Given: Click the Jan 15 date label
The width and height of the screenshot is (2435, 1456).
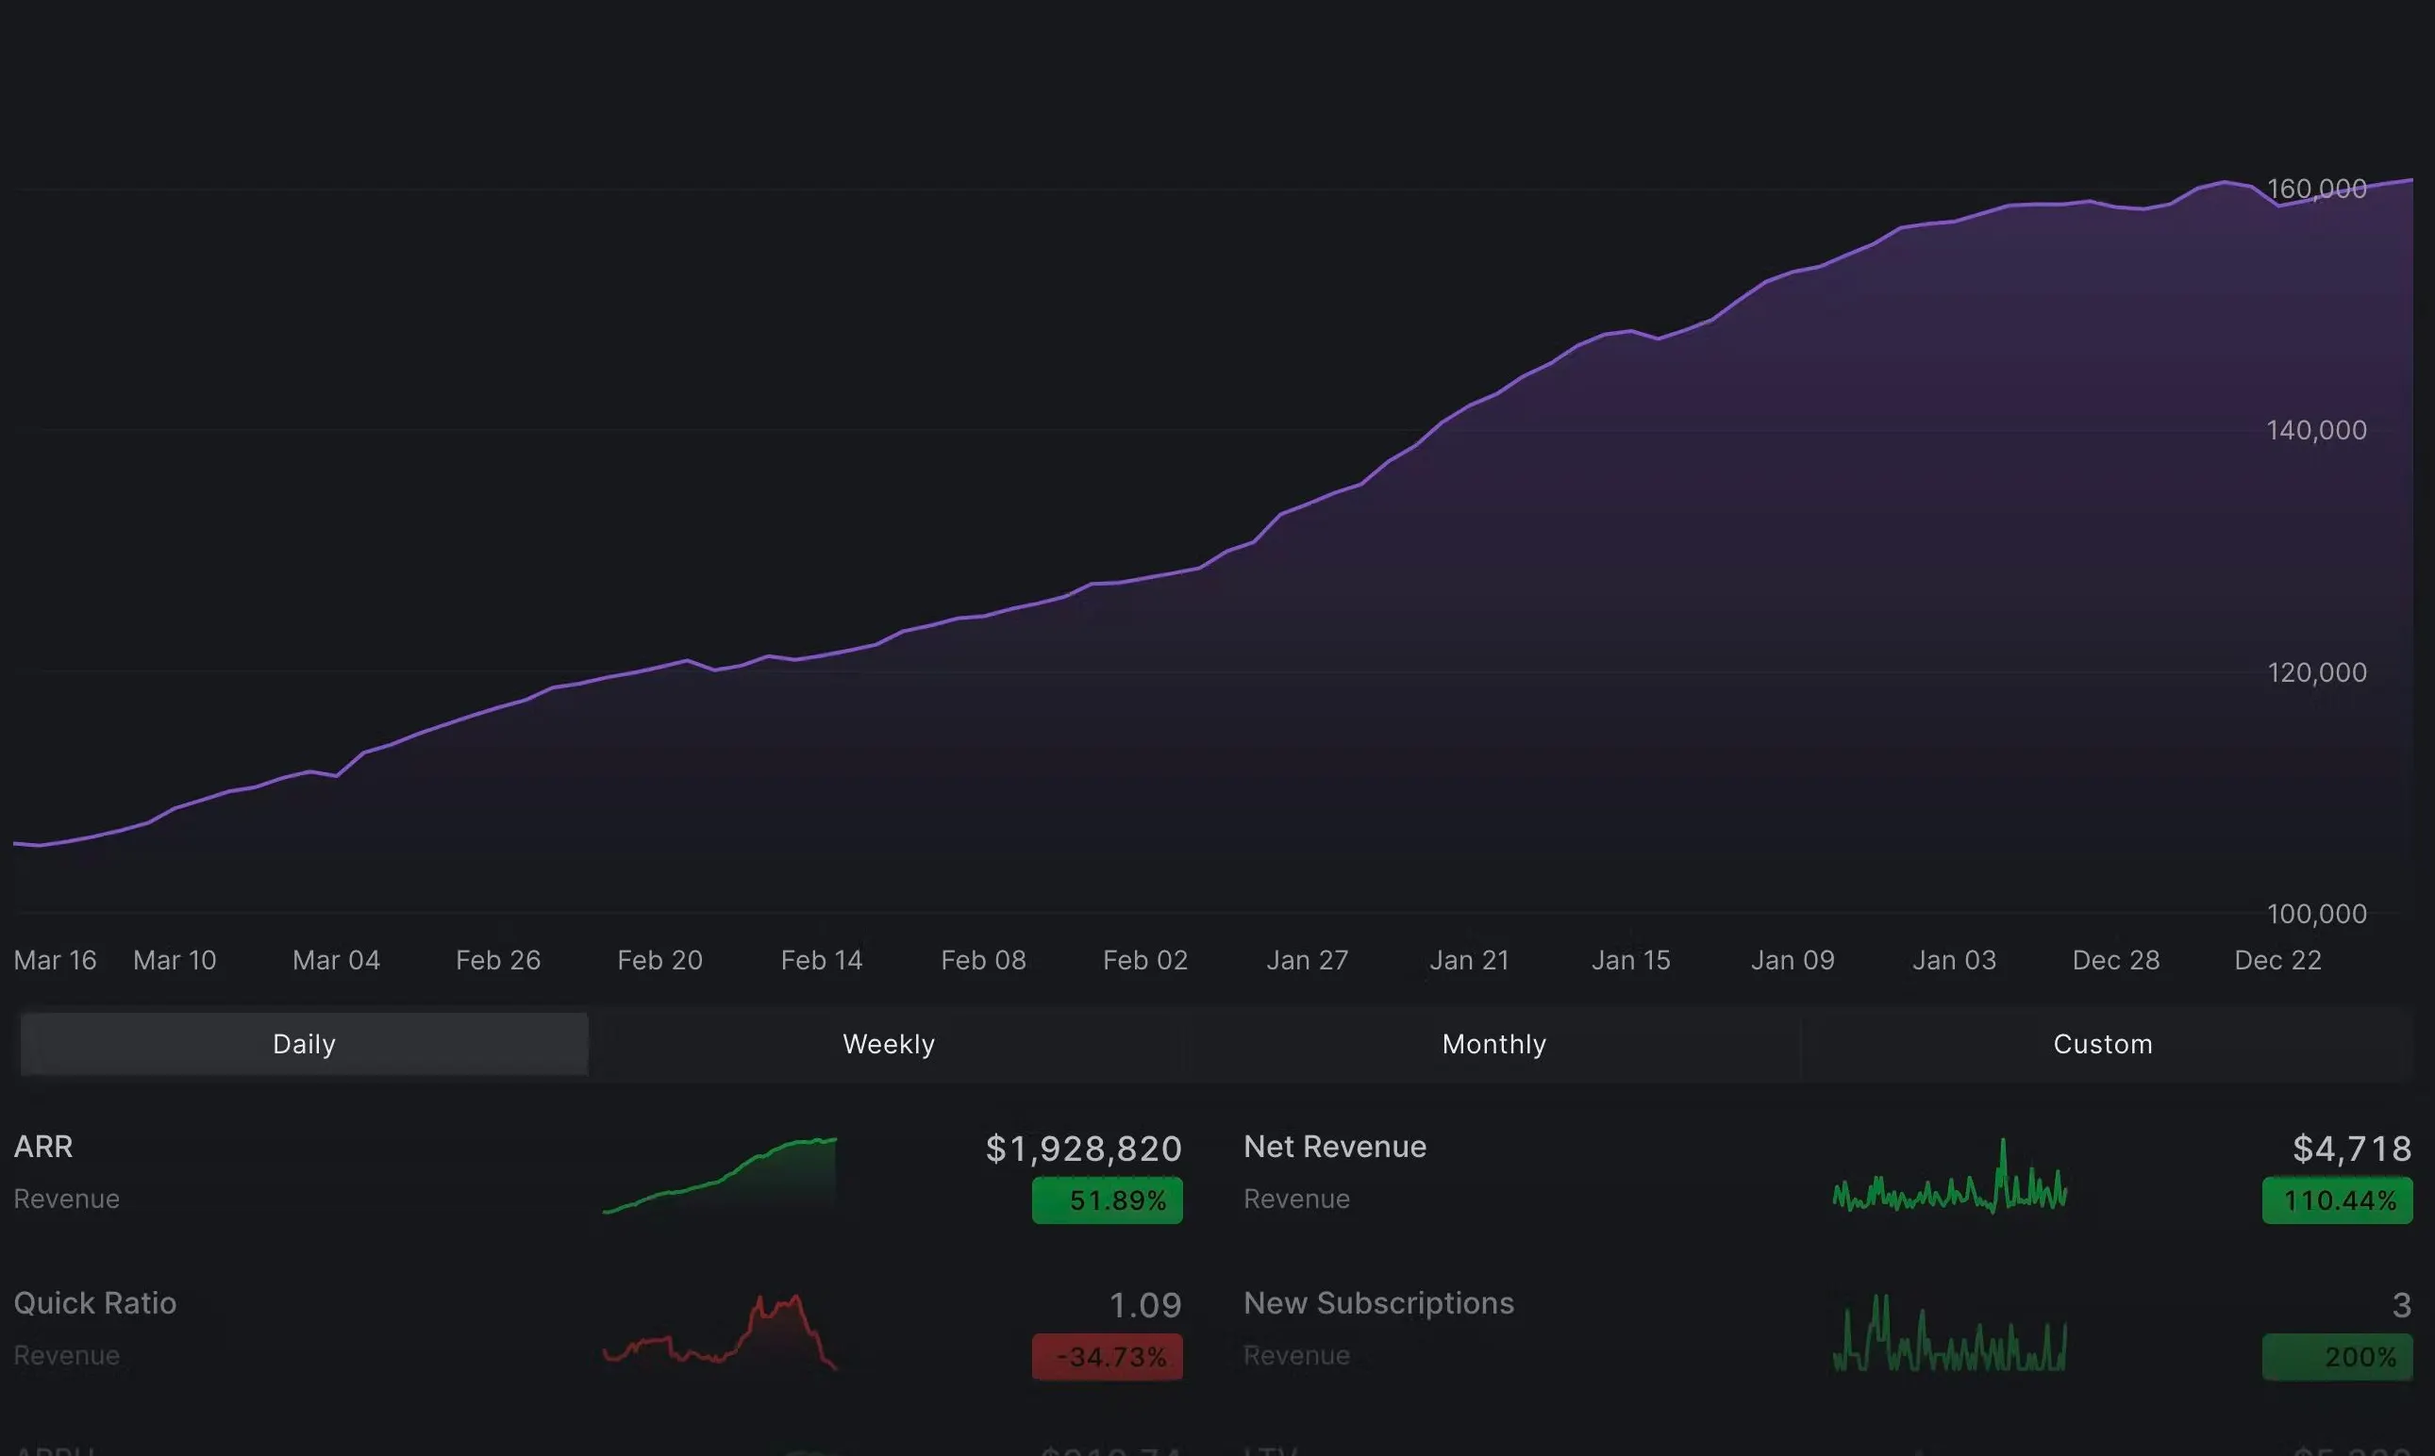Looking at the screenshot, I should [1630, 960].
